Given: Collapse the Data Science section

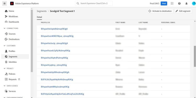Looking at the screenshot, I should [x=11, y=86].
